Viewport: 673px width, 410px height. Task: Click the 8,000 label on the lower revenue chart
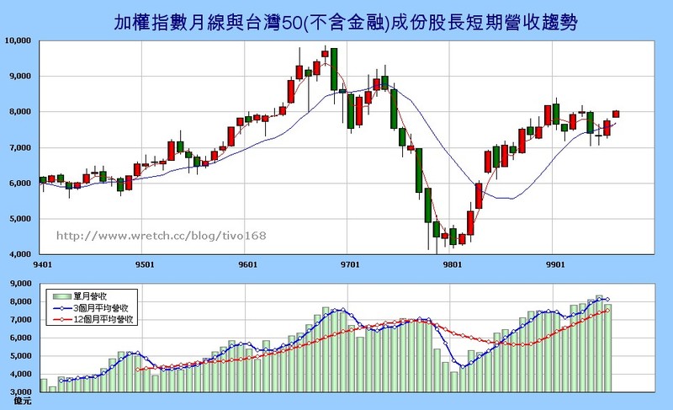(x=20, y=301)
